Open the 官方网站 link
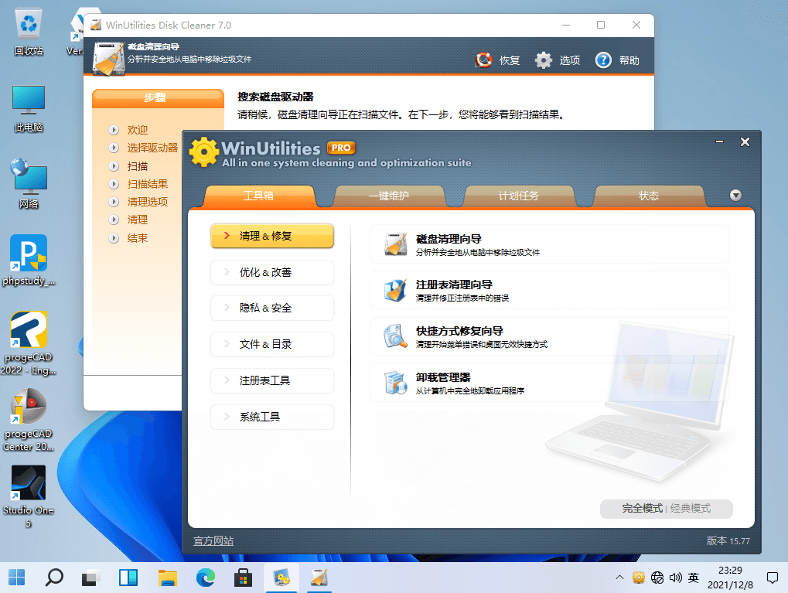This screenshot has height=593, width=788. 213,540
